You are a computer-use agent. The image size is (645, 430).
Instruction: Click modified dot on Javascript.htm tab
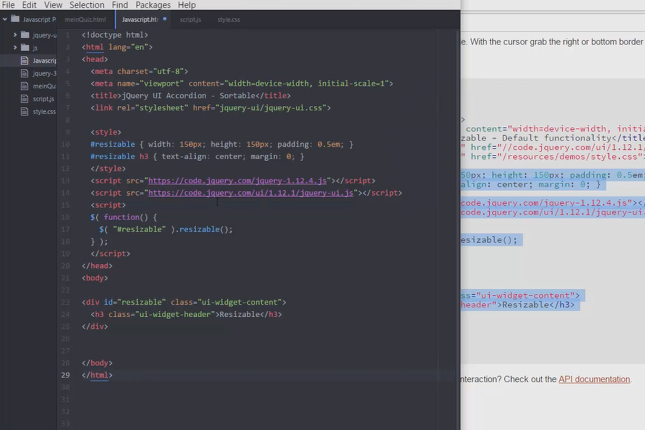pos(164,19)
